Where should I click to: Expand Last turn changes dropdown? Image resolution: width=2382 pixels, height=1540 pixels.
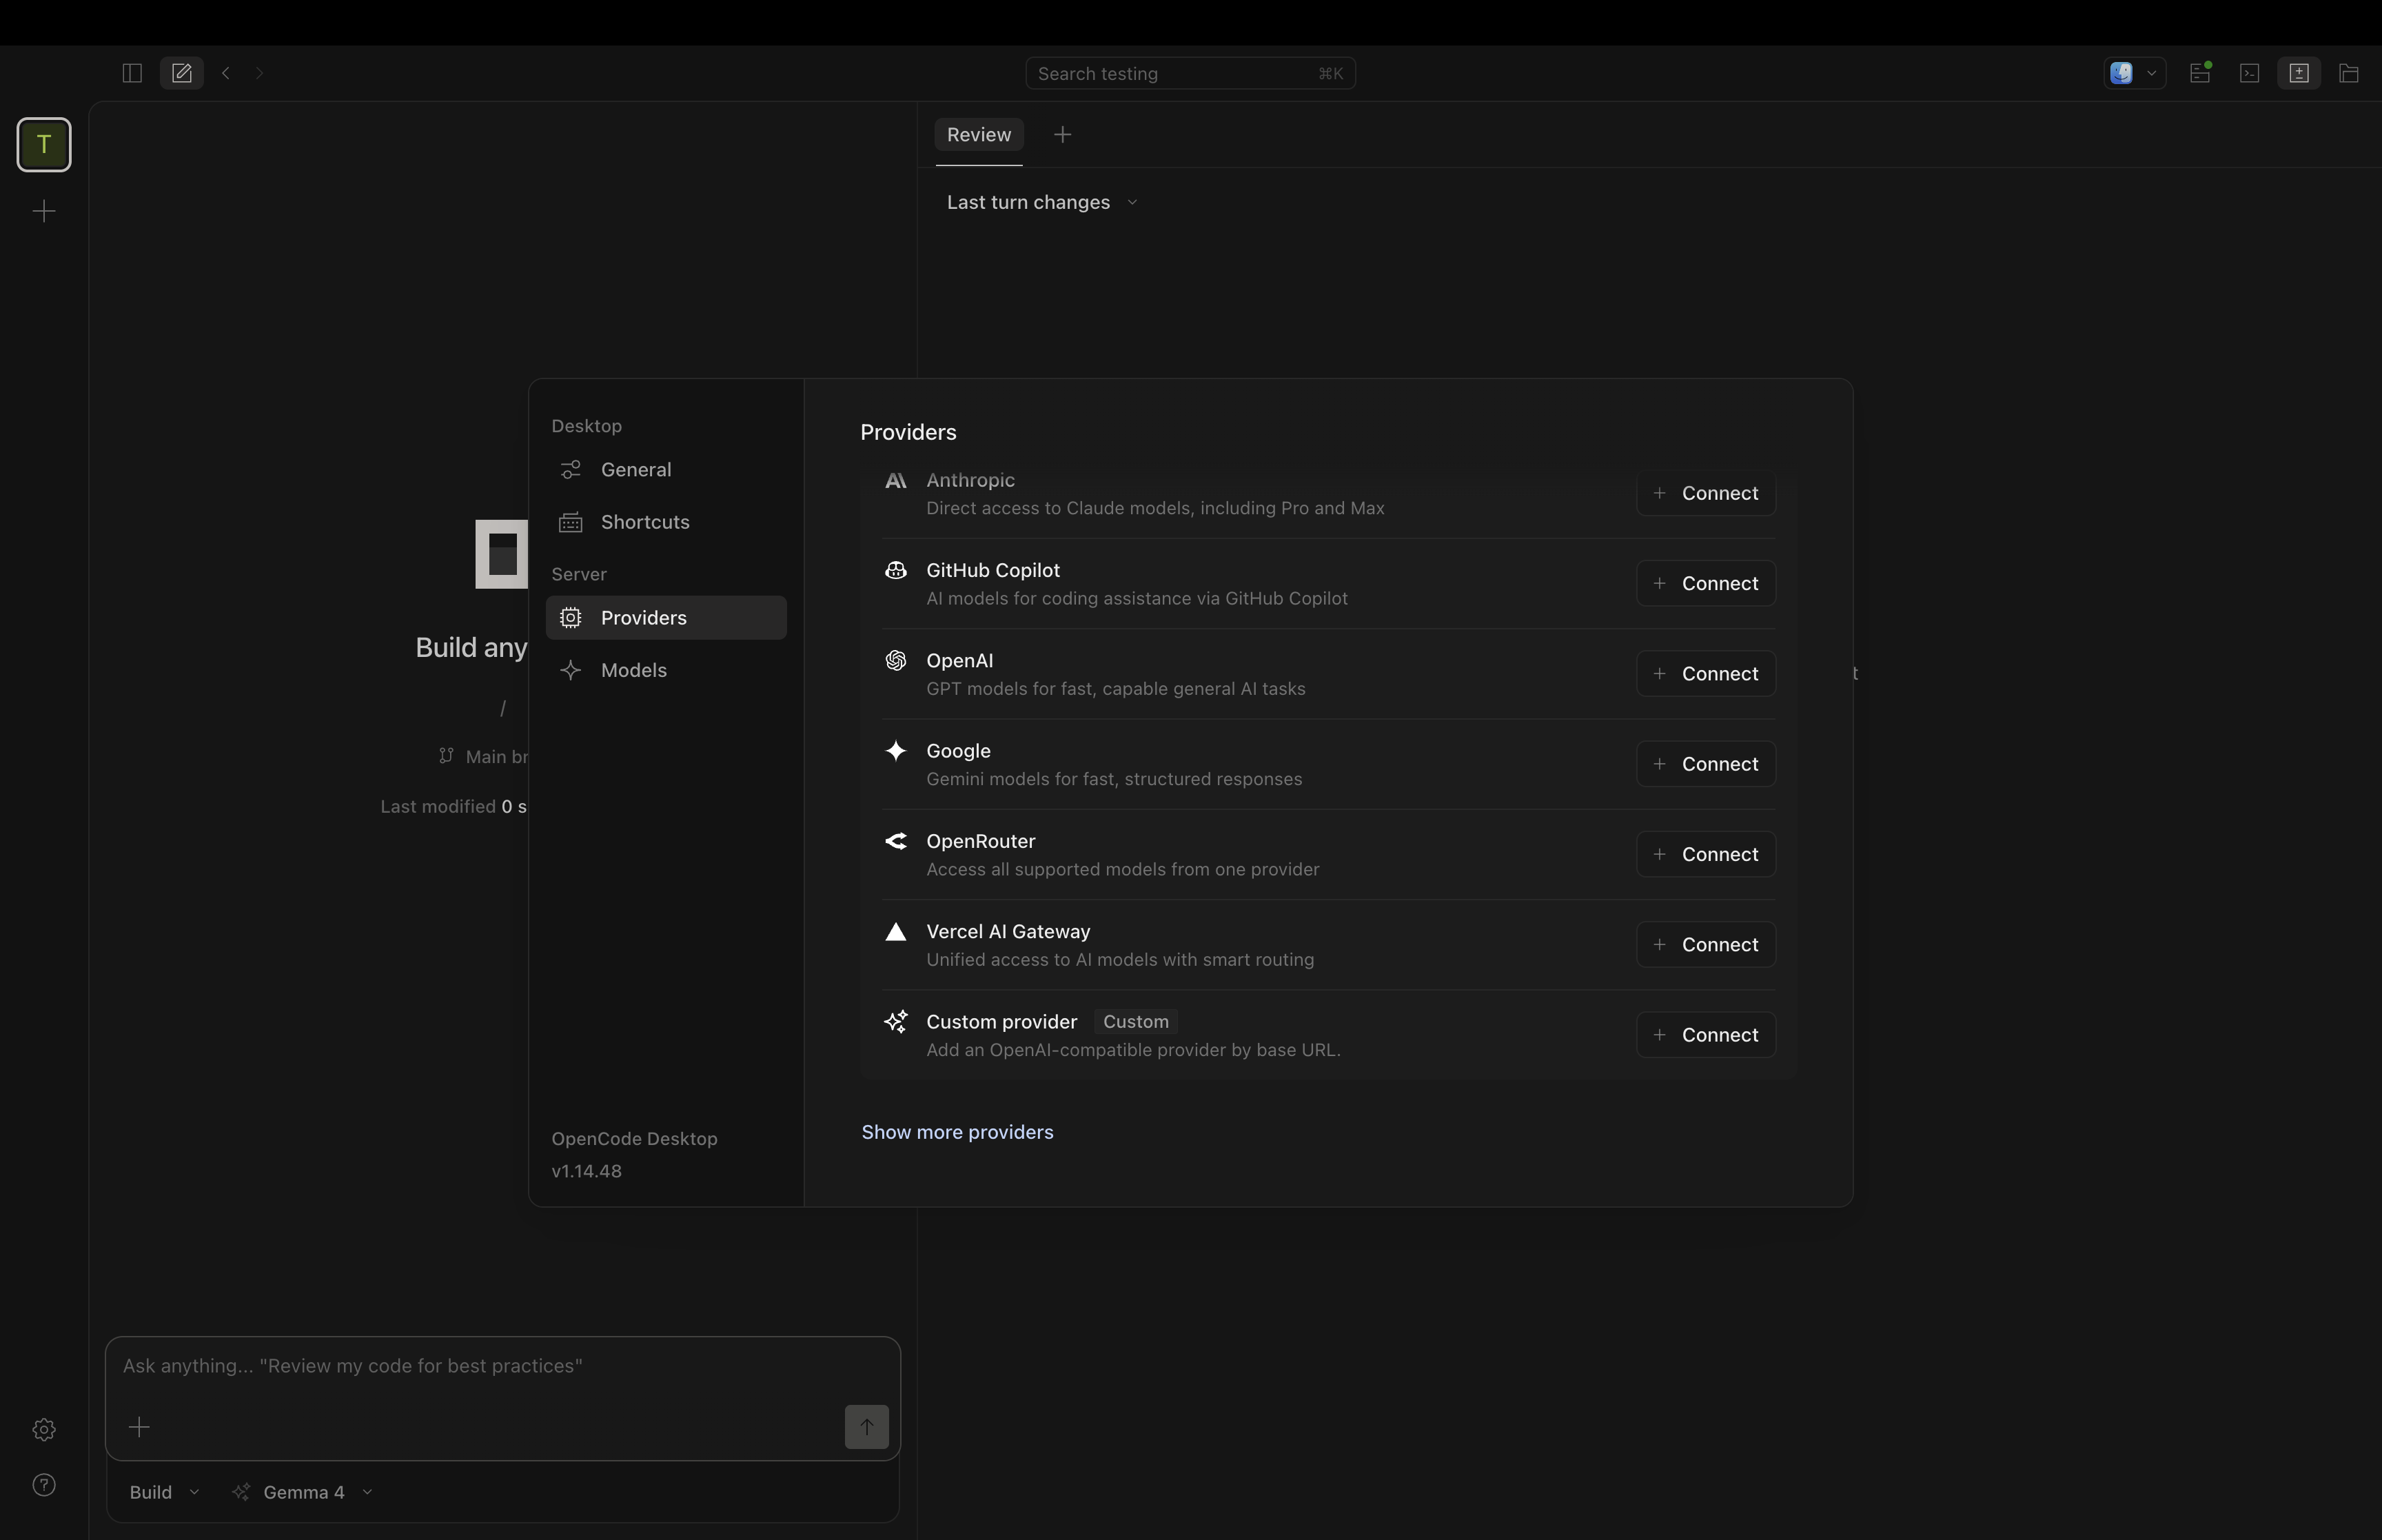(x=1041, y=202)
